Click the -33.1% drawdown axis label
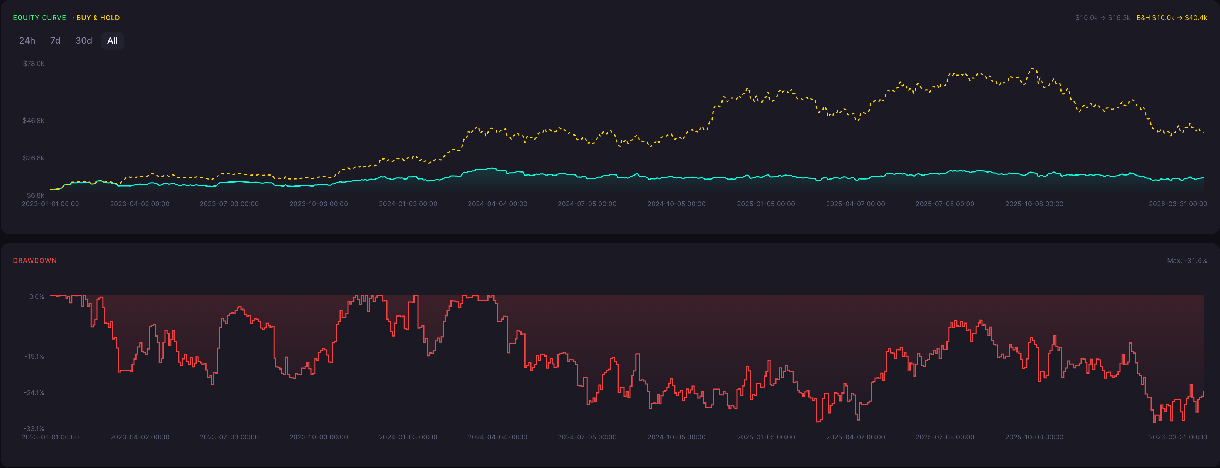Screen dimensions: 1220x468 pos(34,429)
